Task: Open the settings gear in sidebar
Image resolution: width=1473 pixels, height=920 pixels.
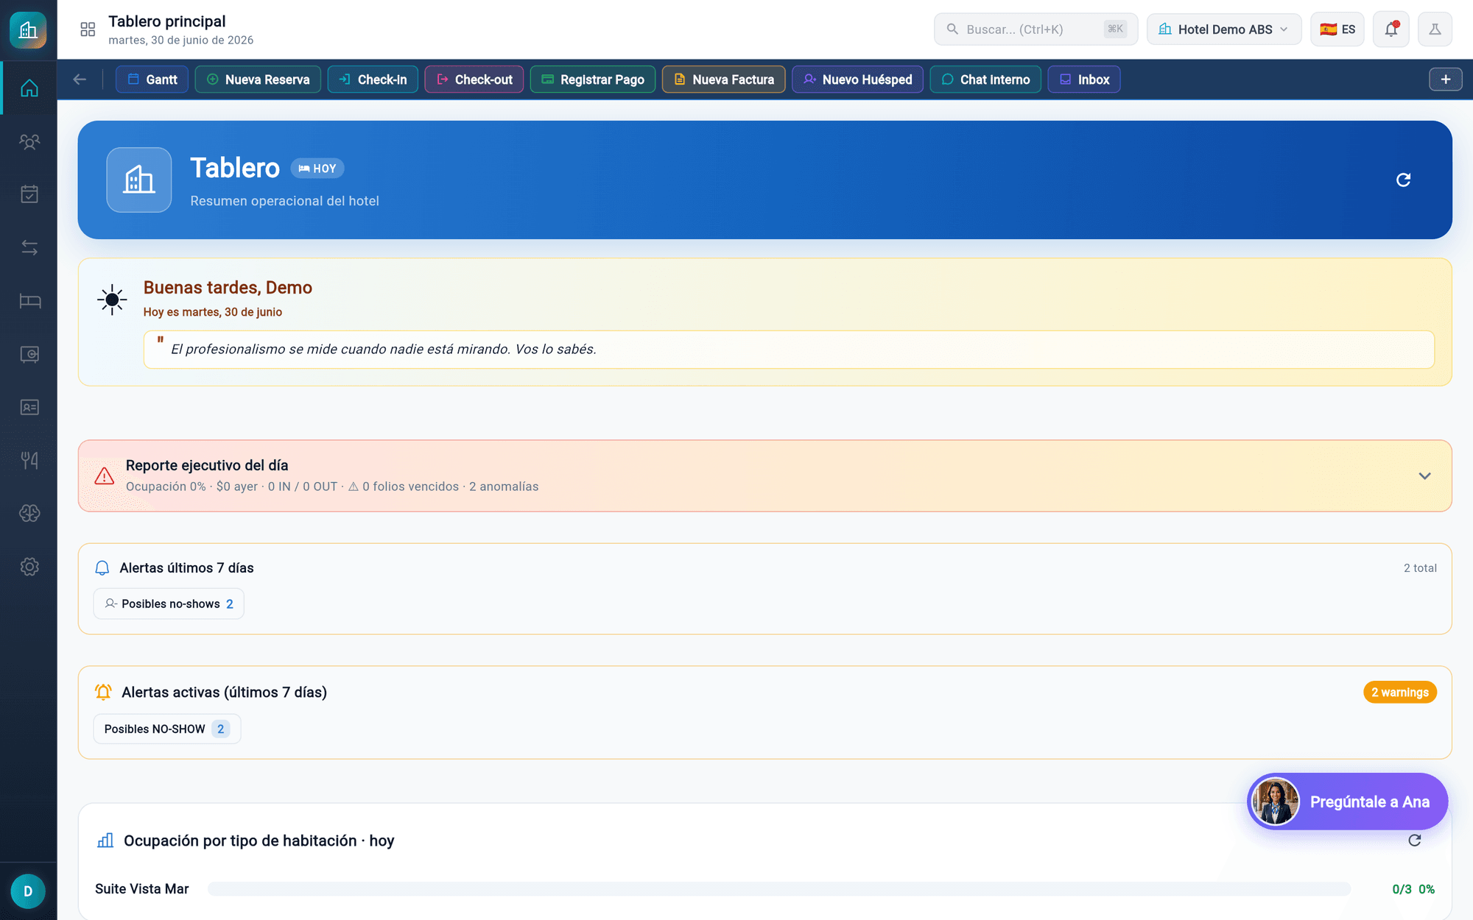Action: coord(29,567)
